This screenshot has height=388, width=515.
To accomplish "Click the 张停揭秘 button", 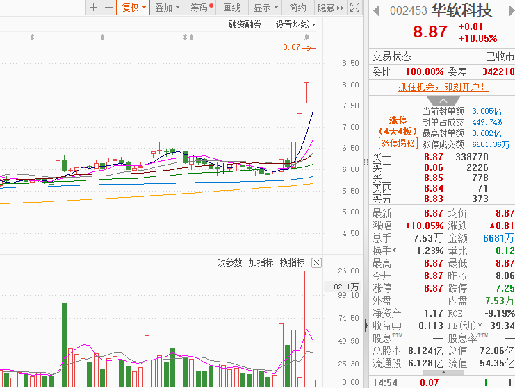I will [x=398, y=143].
